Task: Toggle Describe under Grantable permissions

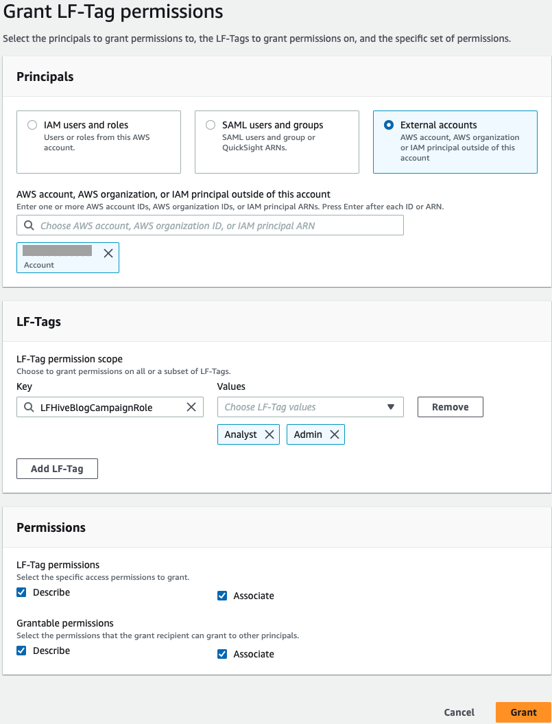Action: (x=21, y=651)
